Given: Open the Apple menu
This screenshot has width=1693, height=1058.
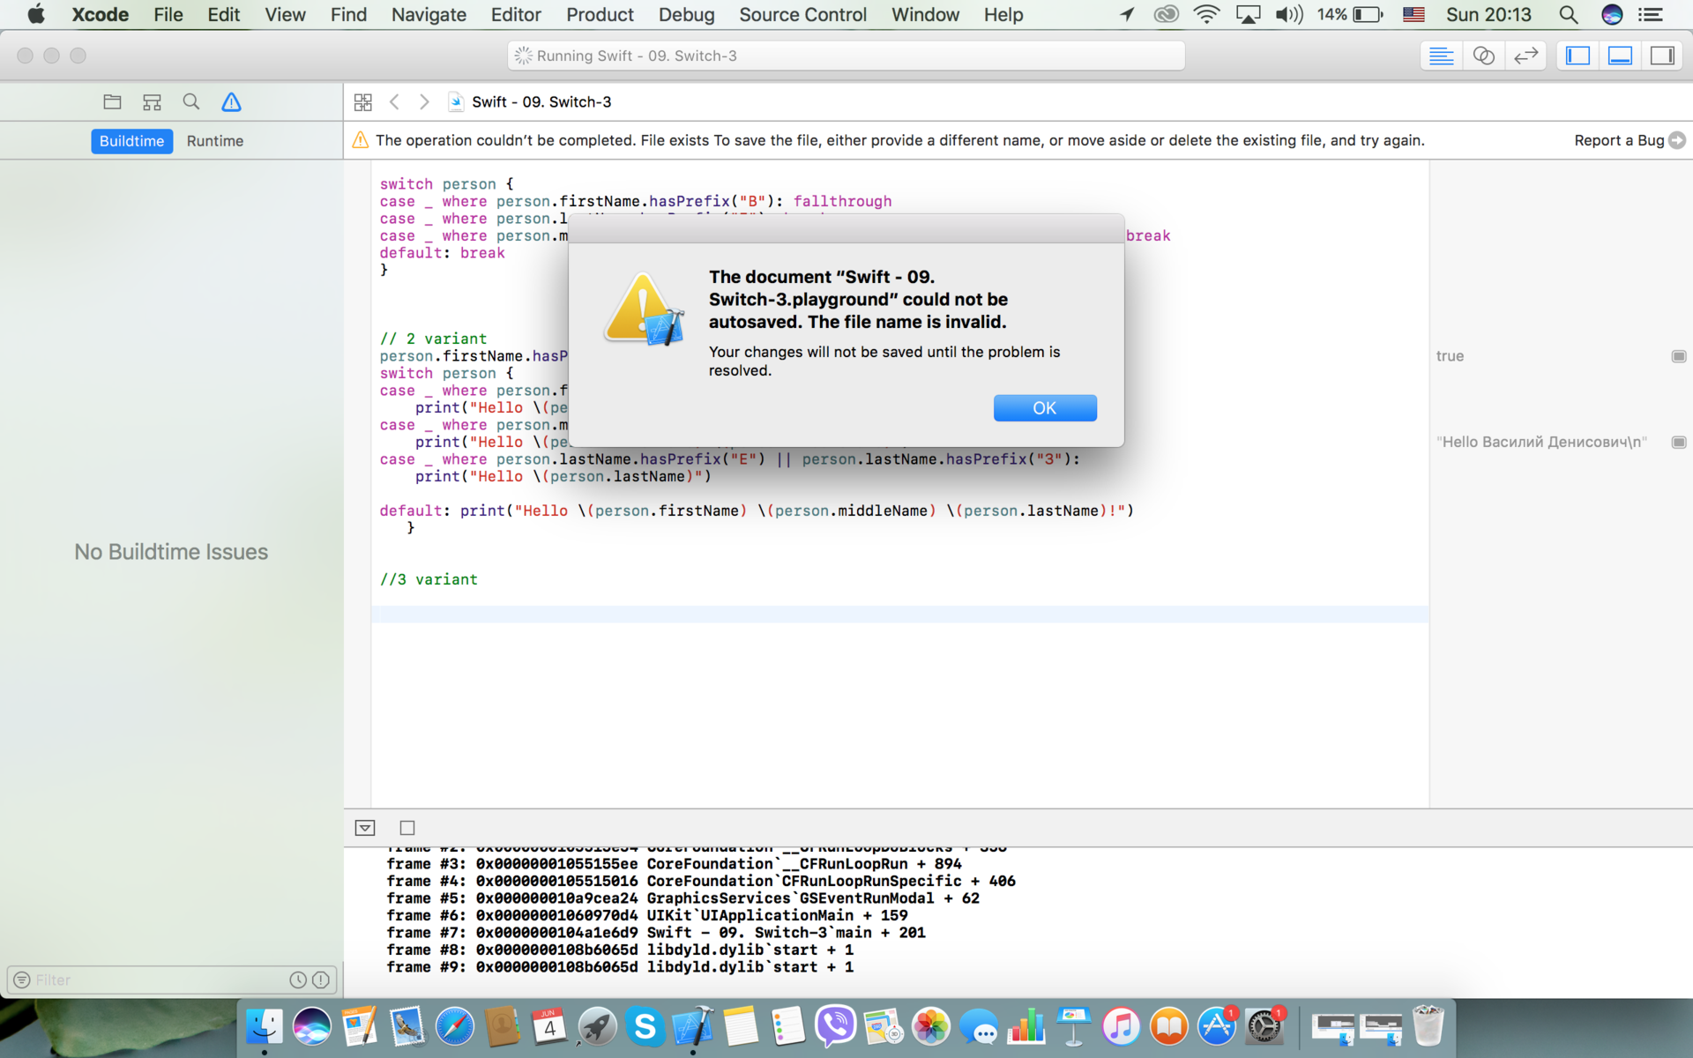Looking at the screenshot, I should (36, 14).
